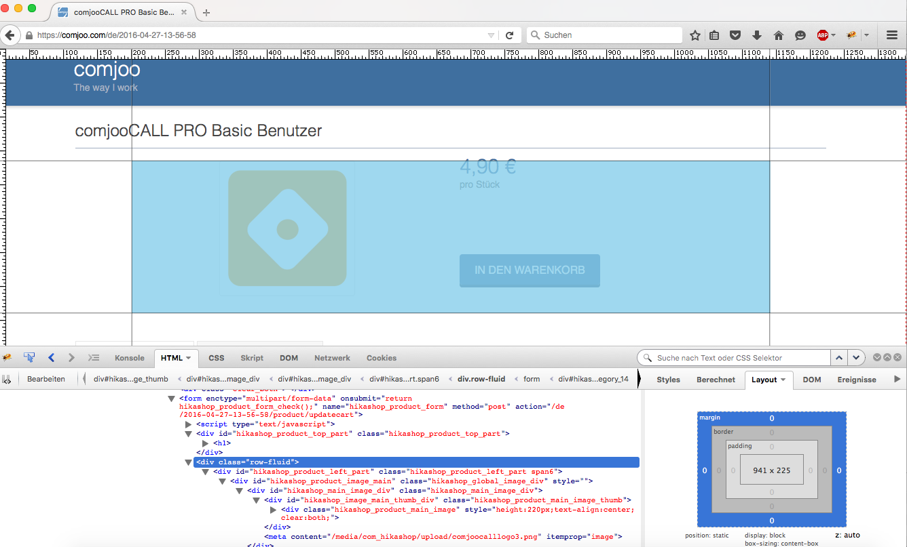Select the div#hikas...ge_thumb breadcrumb

coord(131,380)
